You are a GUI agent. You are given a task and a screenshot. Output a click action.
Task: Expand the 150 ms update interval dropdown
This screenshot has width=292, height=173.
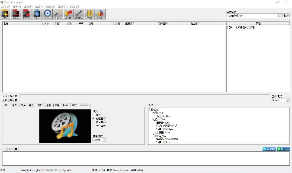[104, 140]
